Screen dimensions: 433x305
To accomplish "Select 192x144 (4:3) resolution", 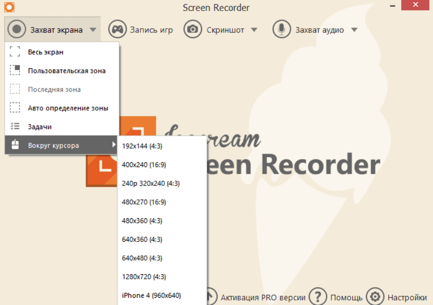I will [162, 146].
